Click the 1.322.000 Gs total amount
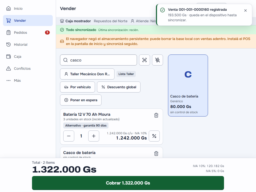256x192 pixels. (x=64, y=169)
